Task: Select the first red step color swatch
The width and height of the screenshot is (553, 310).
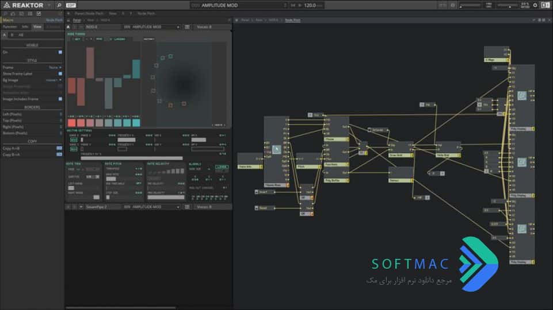Action: [71, 123]
